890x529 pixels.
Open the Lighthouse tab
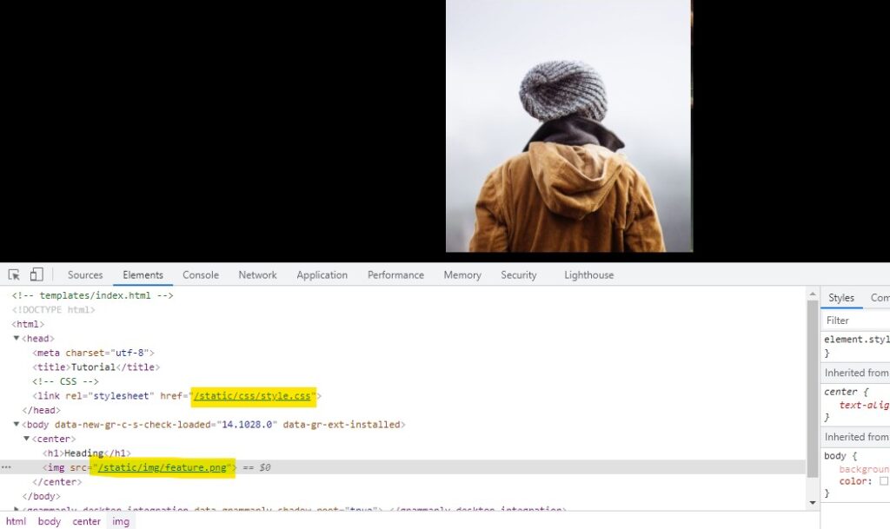point(588,274)
